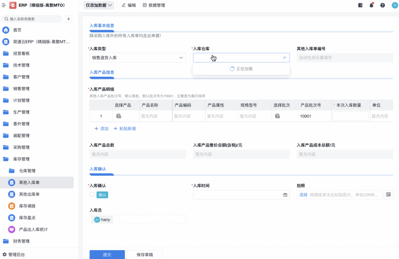Click the calendar icon in 入库时间 field
Image resolution: width=399 pixels, height=259 pixels.
pos(285,195)
